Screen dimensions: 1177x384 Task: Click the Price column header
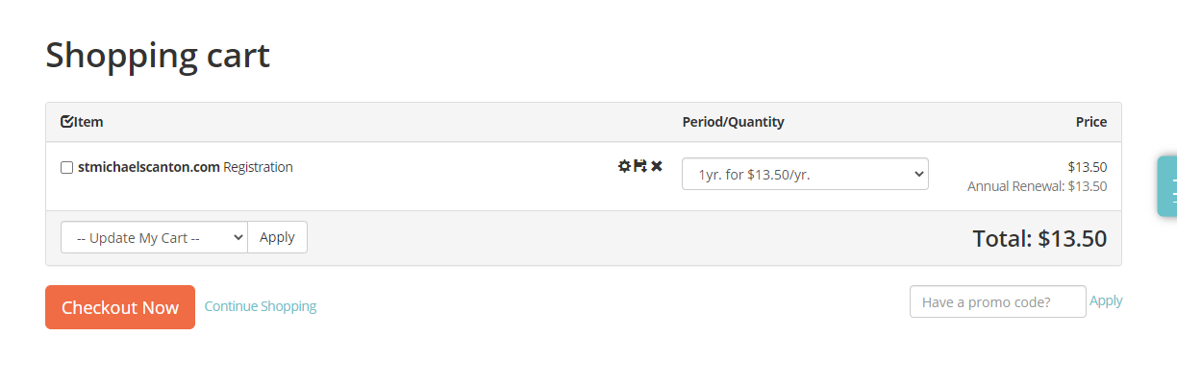pyautogui.click(x=1091, y=122)
